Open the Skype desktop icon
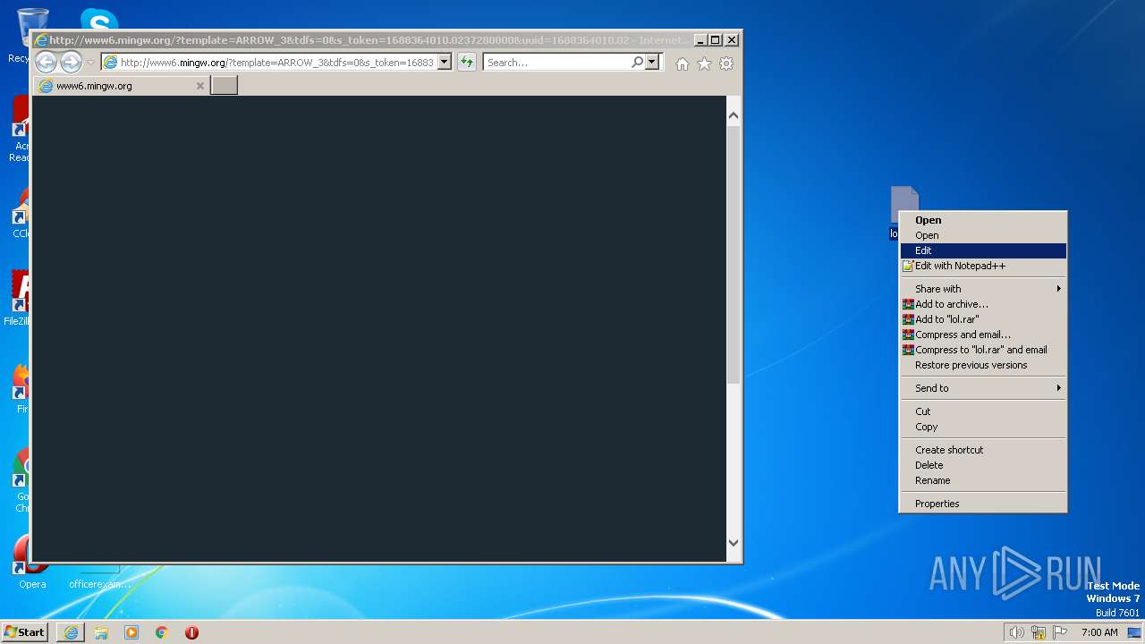1145x644 pixels. (98, 19)
